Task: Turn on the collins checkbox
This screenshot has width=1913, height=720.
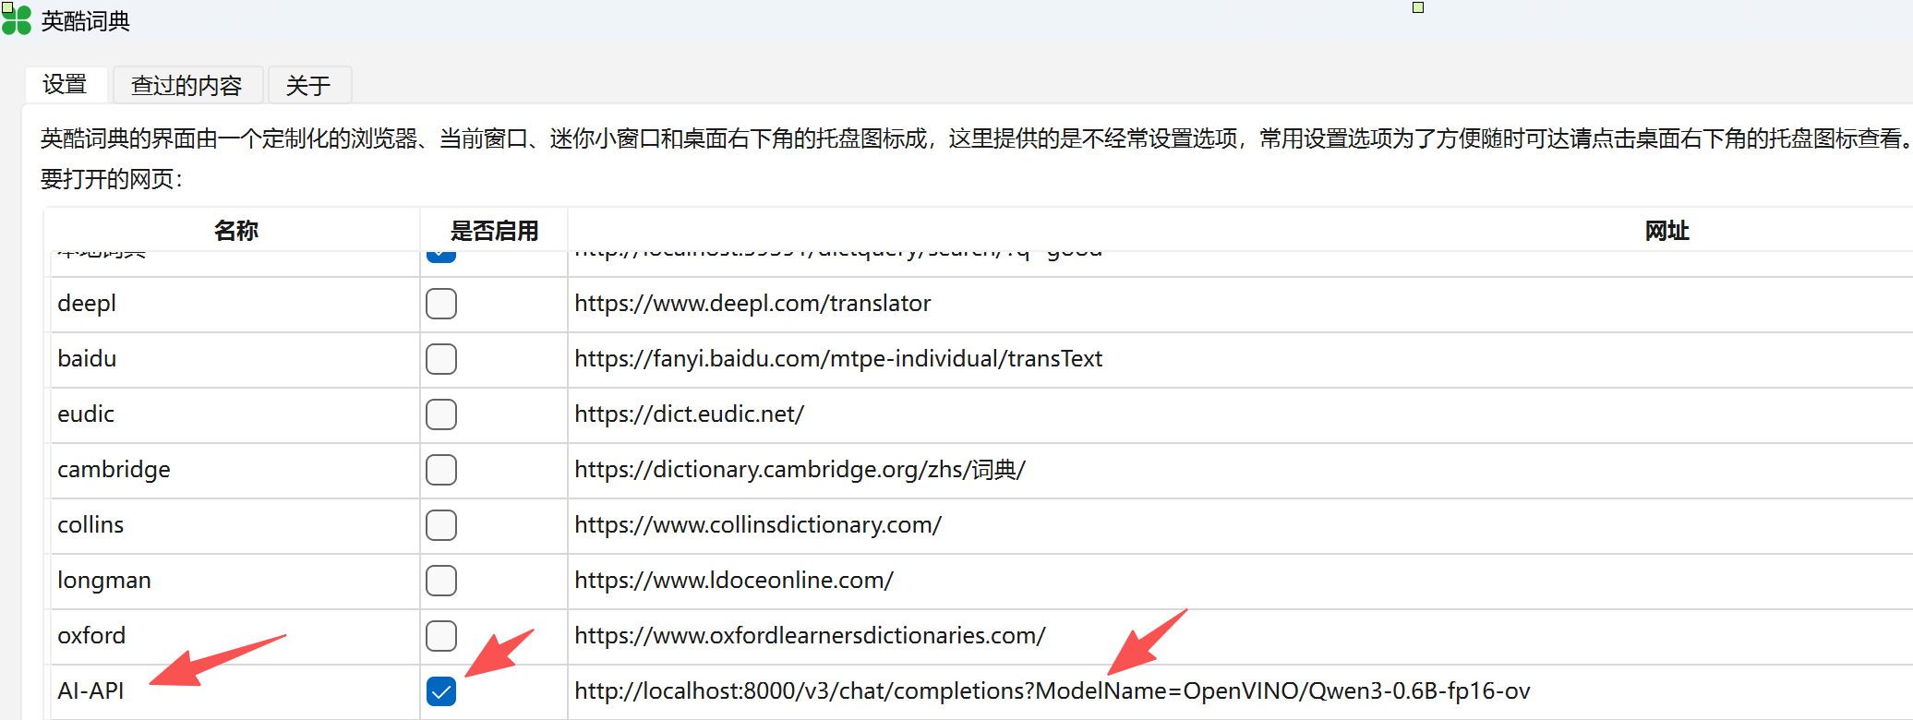Action: click(441, 525)
